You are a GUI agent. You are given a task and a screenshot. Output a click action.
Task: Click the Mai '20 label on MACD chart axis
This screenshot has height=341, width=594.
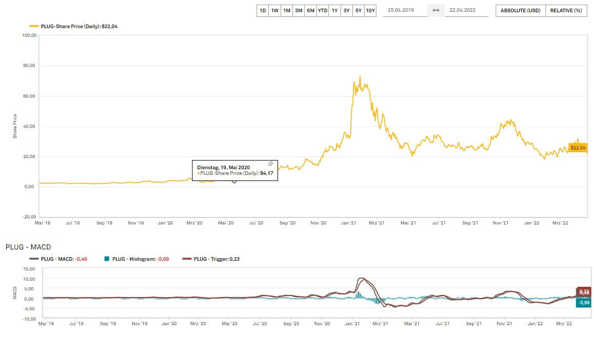click(229, 324)
